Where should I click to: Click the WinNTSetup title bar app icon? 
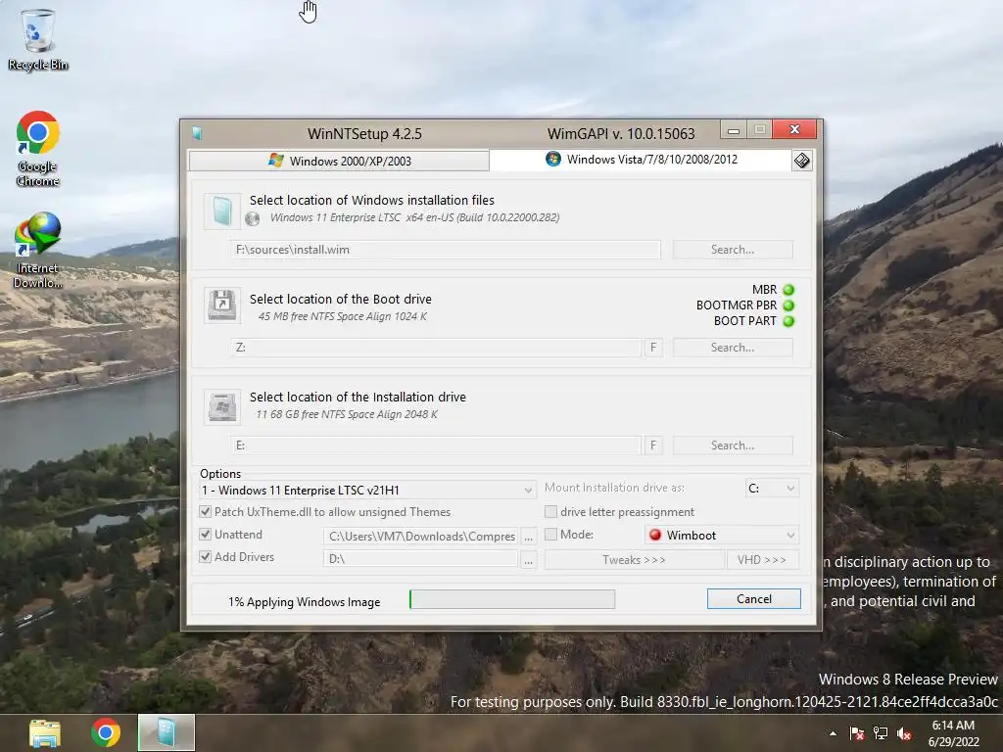(x=198, y=133)
